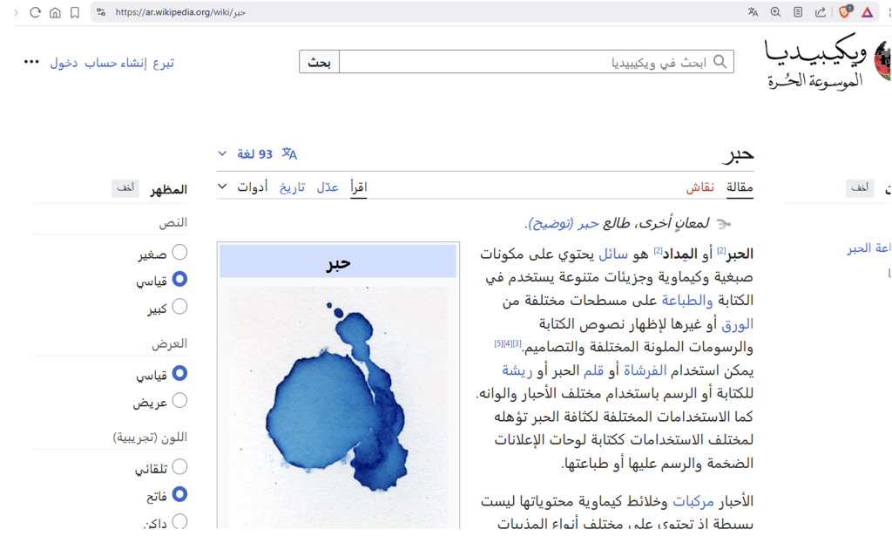Screen dimensions: 892x536
Task: Click the share page icon
Action: (x=821, y=12)
